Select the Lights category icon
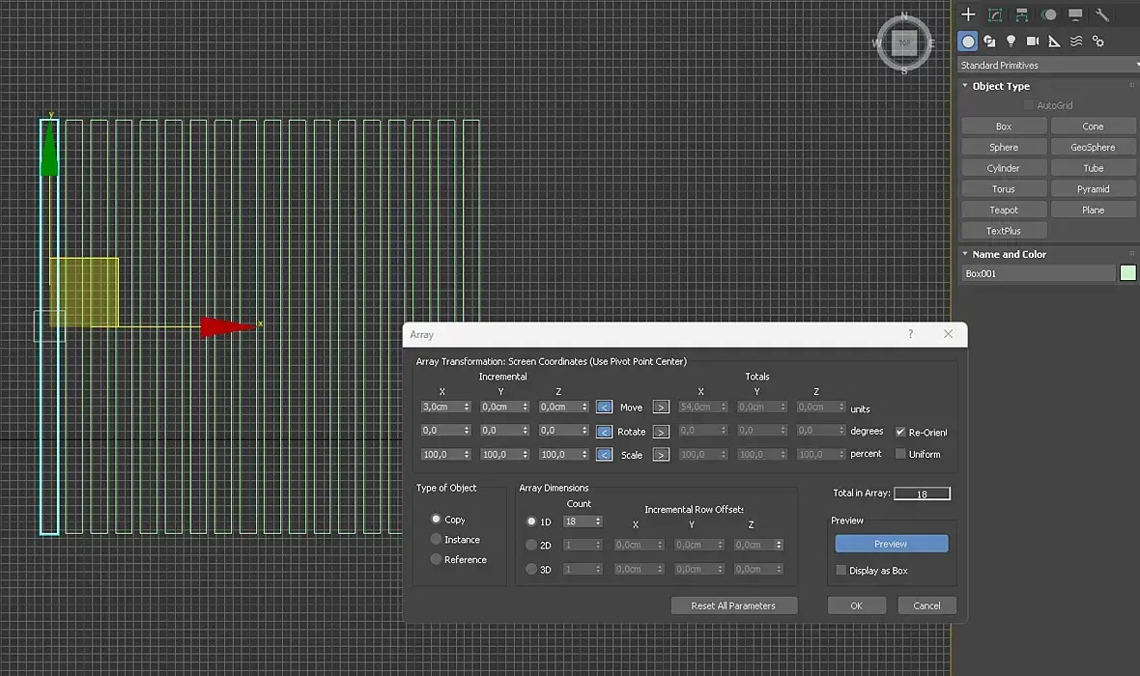The height and width of the screenshot is (676, 1140). (1011, 42)
